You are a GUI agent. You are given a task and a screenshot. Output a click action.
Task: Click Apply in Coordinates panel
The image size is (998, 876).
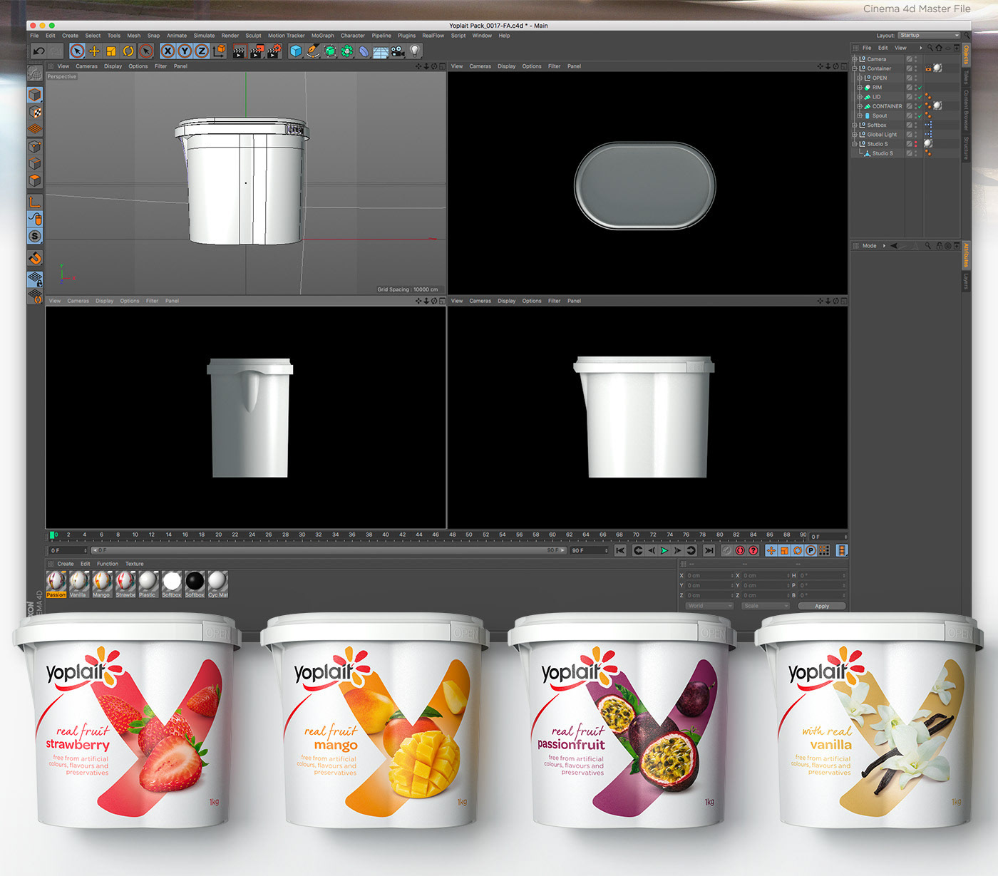pos(822,606)
